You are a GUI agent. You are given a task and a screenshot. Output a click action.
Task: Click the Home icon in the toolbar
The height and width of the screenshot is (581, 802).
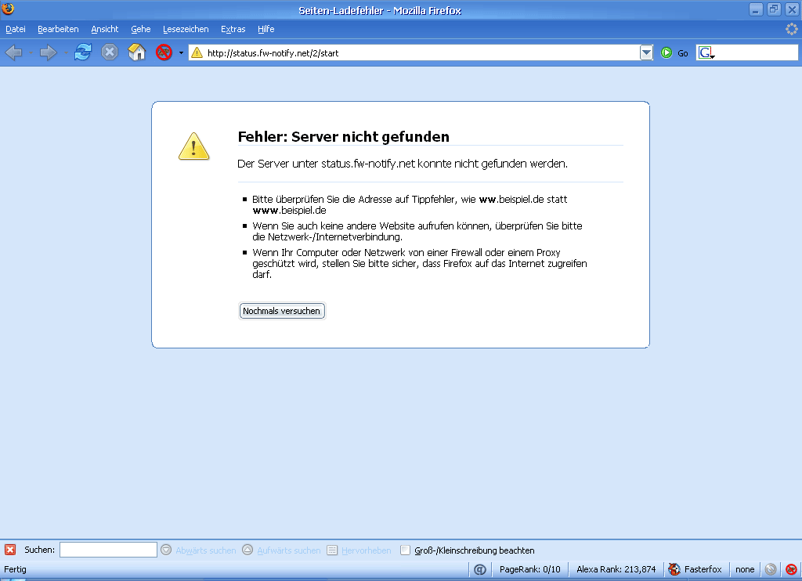click(x=137, y=52)
